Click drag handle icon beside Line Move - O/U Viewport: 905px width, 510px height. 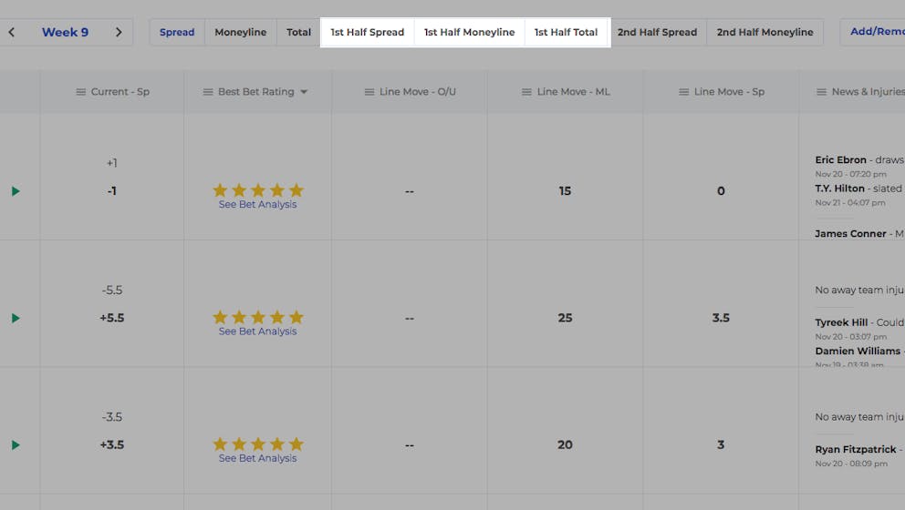(x=369, y=92)
